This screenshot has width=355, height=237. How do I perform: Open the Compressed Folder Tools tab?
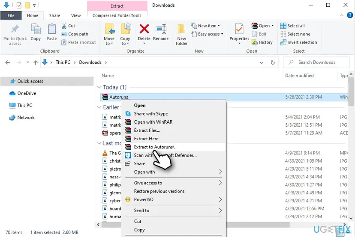[x=117, y=15]
